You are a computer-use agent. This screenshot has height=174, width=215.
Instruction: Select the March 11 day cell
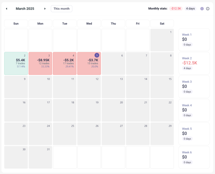(x=64, y=87)
